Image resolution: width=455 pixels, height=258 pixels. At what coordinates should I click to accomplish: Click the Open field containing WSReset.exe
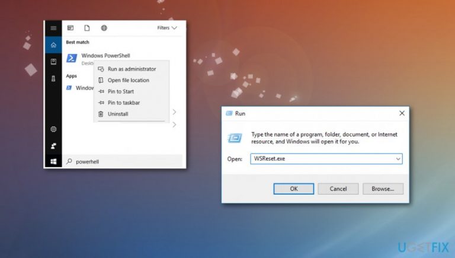coord(326,159)
